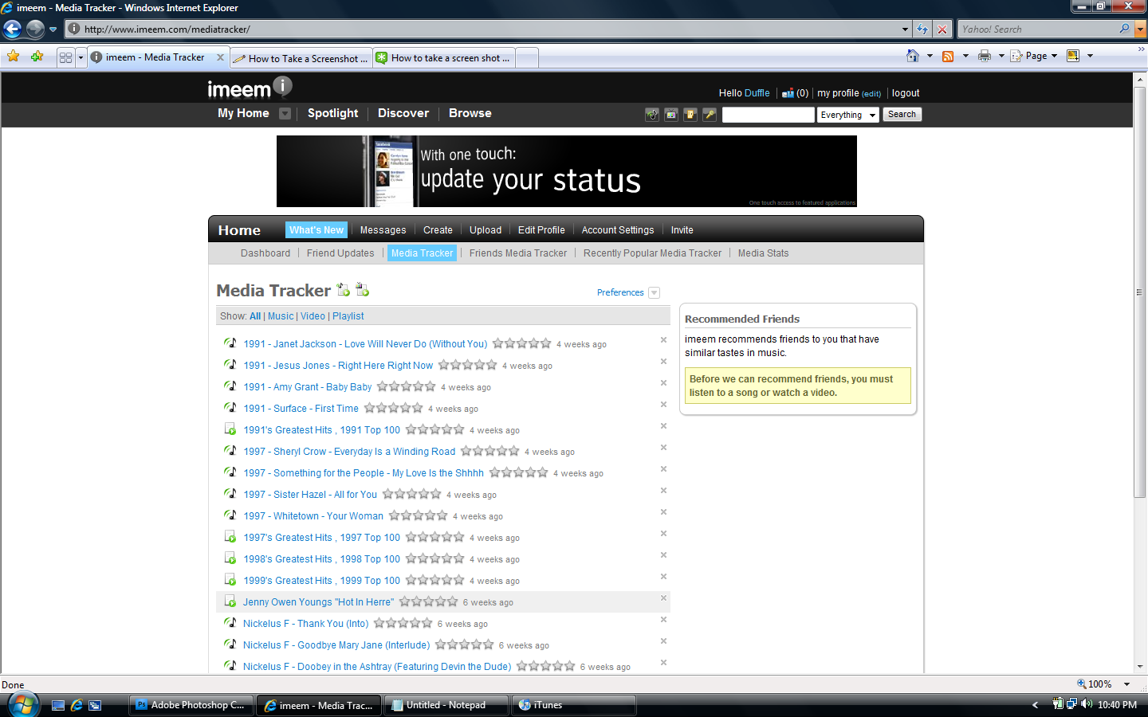
Task: Click the logout link
Action: pyautogui.click(x=906, y=93)
